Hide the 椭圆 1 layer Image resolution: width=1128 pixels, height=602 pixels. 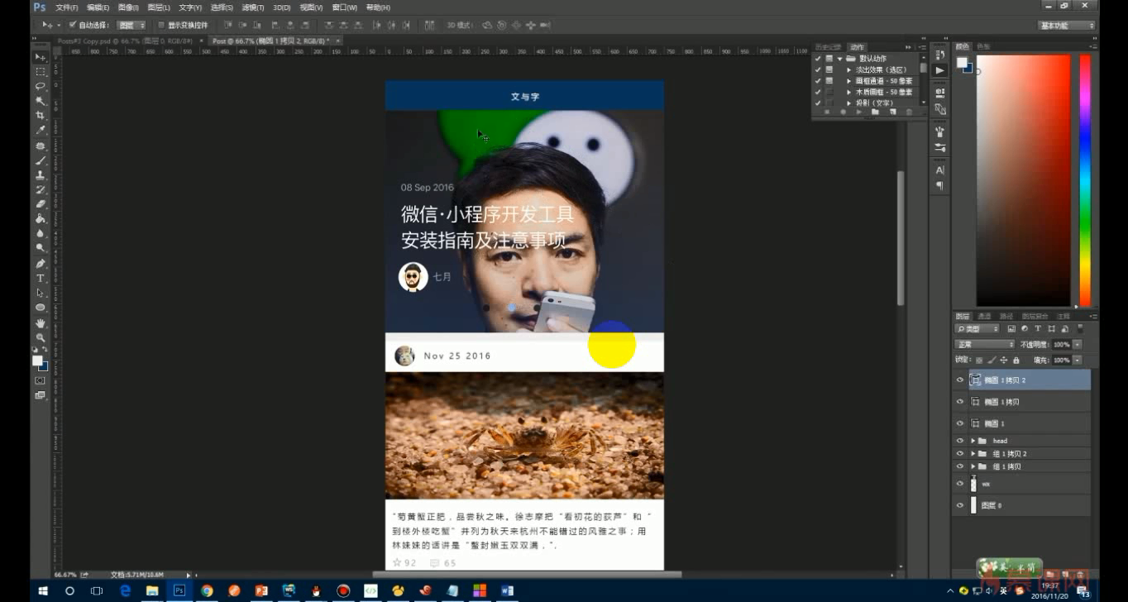(x=960, y=423)
